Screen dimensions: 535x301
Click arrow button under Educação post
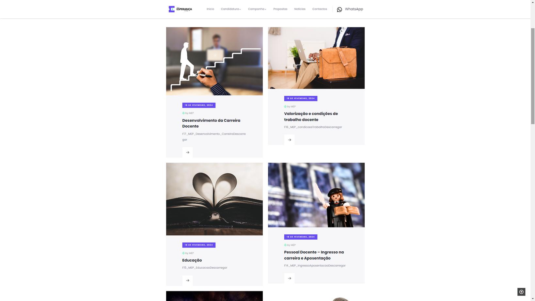click(187, 280)
